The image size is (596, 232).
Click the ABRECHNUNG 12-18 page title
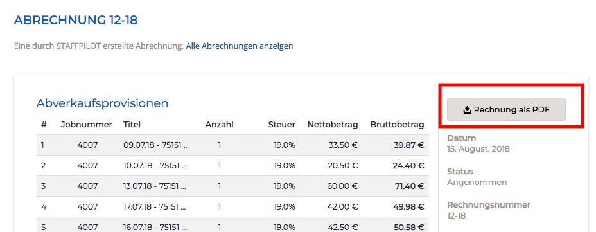pyautogui.click(x=76, y=20)
